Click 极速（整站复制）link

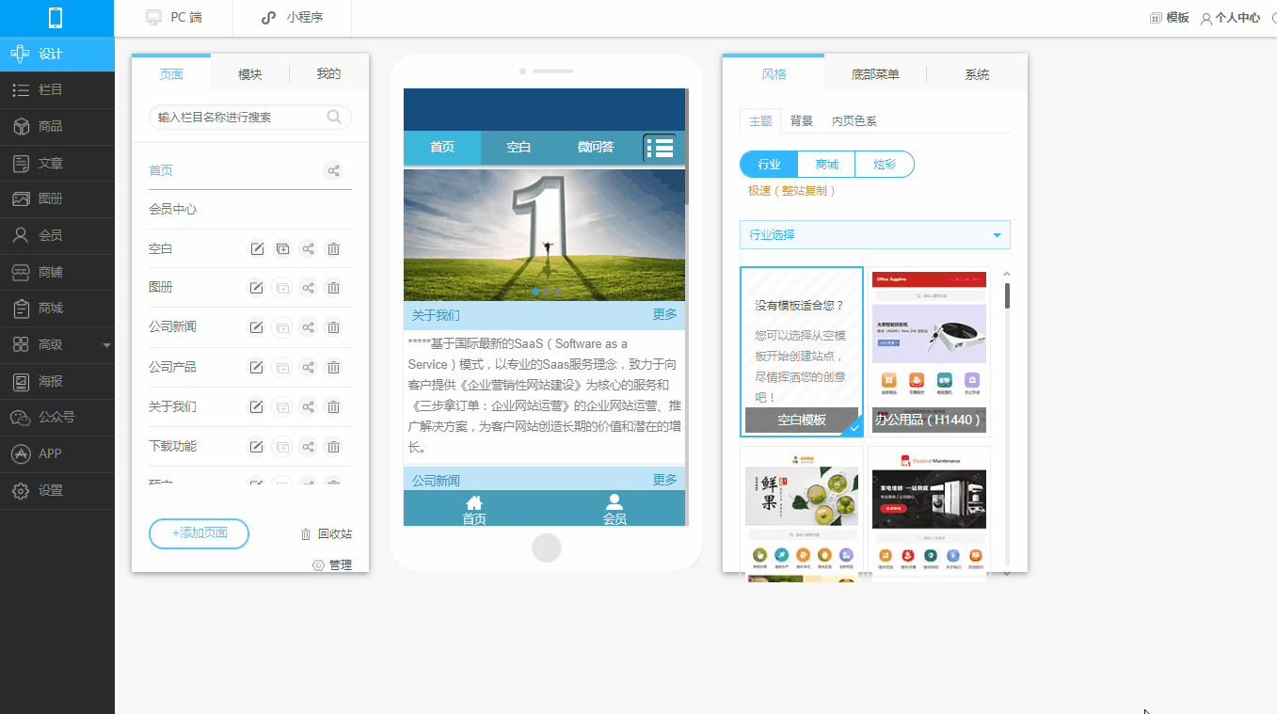[x=792, y=190]
